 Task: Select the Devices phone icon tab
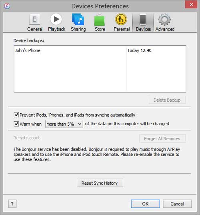(x=143, y=22)
